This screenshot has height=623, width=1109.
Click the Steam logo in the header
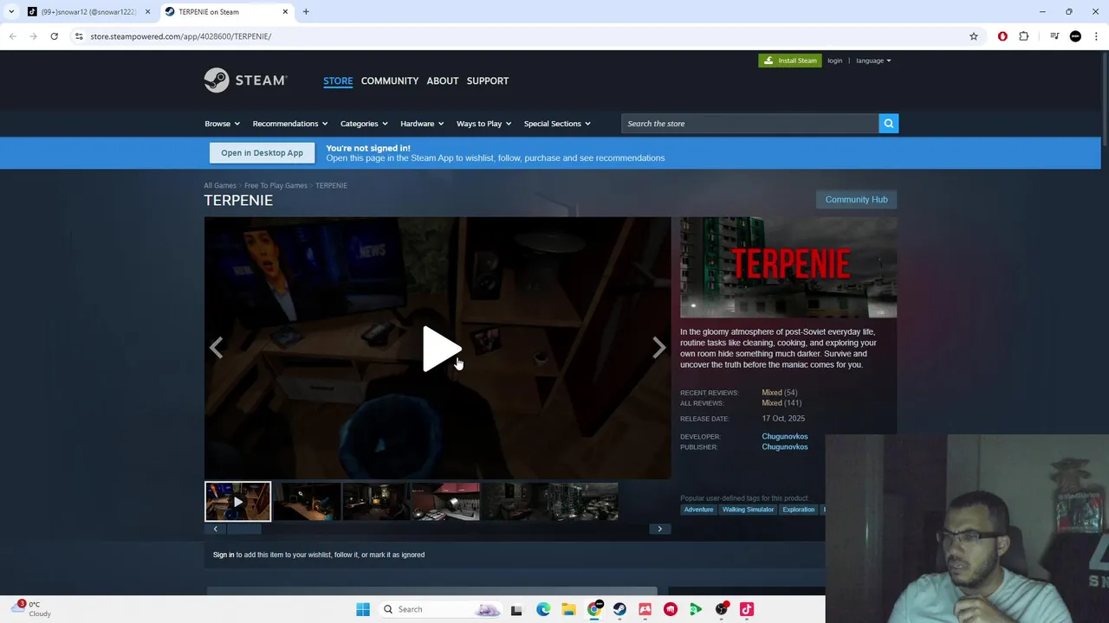tap(245, 80)
